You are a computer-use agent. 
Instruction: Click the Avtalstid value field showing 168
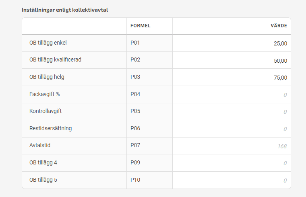232,146
